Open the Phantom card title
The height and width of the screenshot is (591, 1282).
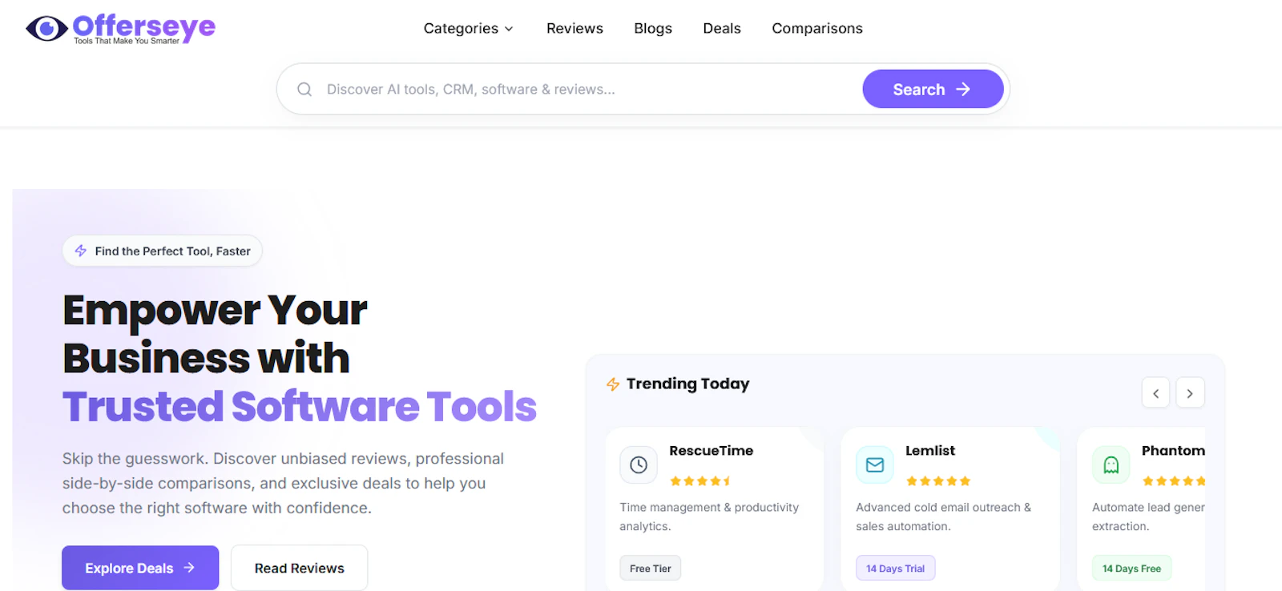tap(1173, 451)
